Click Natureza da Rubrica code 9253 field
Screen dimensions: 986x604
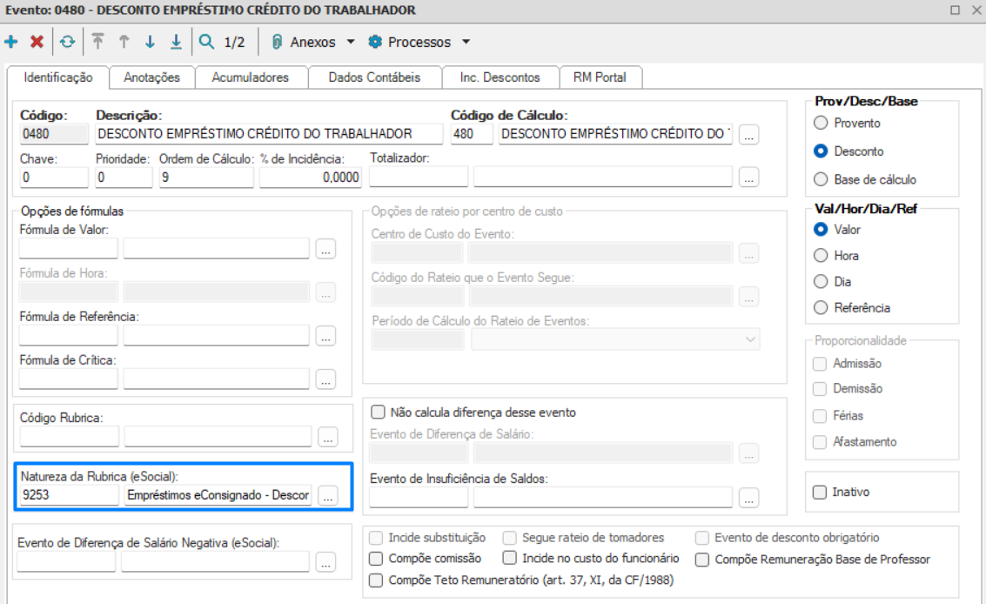click(69, 495)
